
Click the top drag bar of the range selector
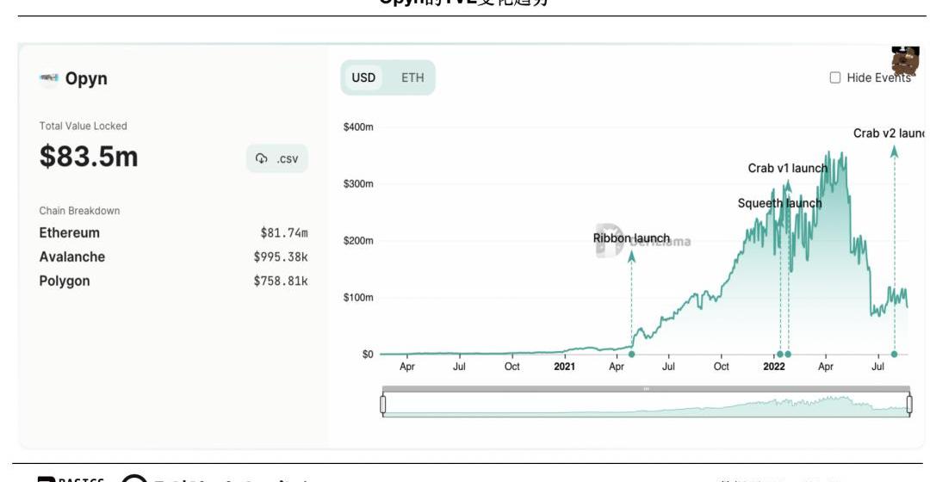point(646,389)
